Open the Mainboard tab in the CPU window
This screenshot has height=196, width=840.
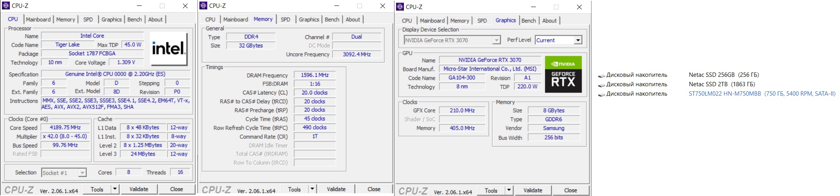click(38, 19)
